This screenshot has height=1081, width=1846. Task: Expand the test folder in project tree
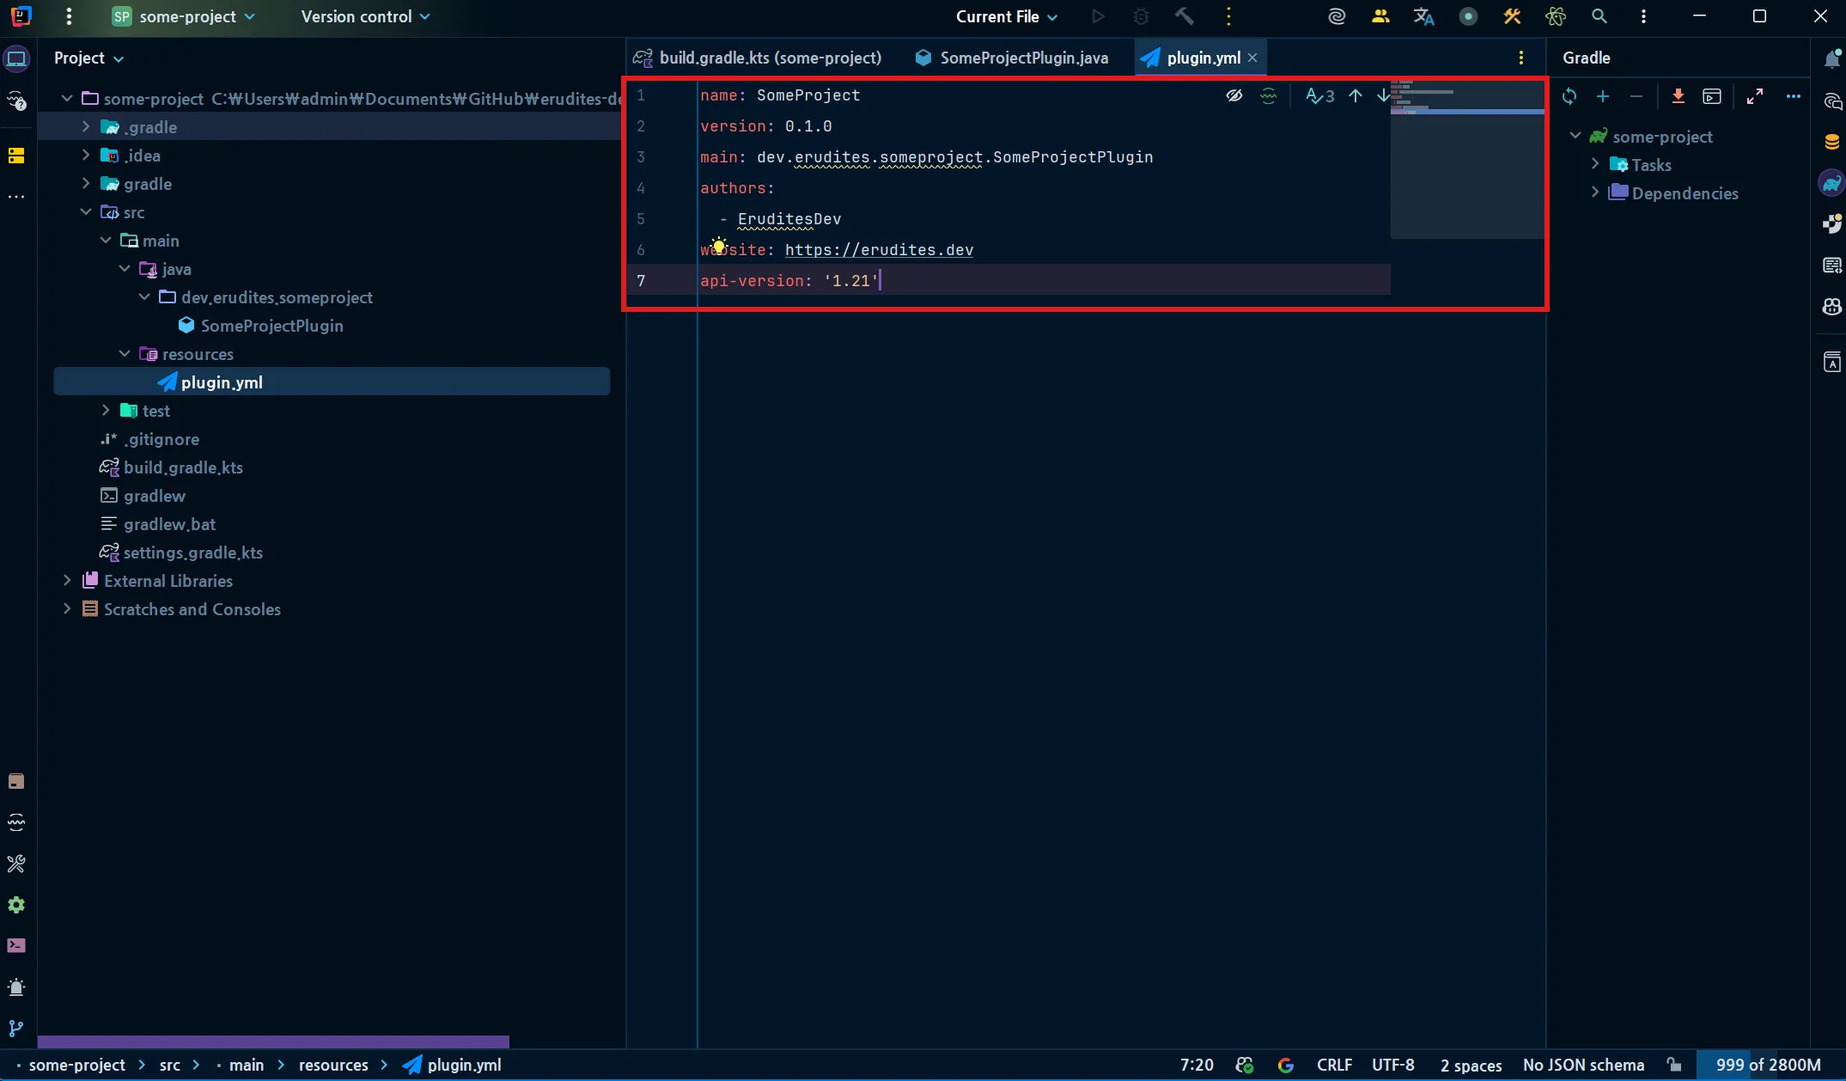[105, 411]
